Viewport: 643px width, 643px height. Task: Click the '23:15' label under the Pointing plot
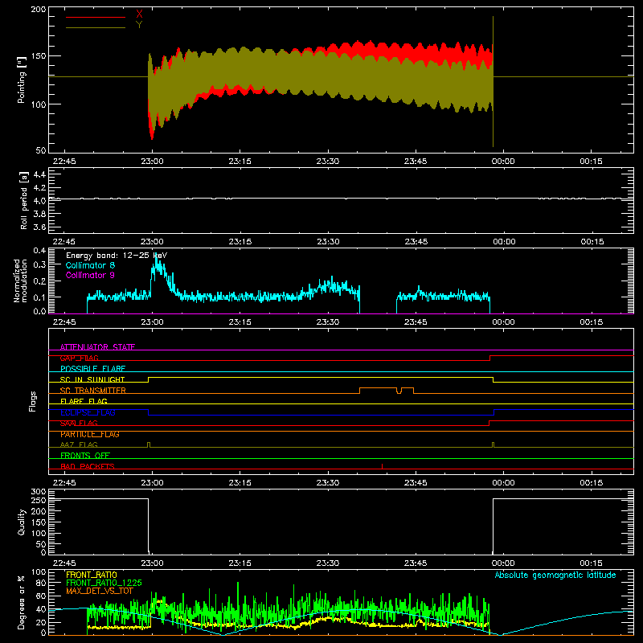point(240,162)
